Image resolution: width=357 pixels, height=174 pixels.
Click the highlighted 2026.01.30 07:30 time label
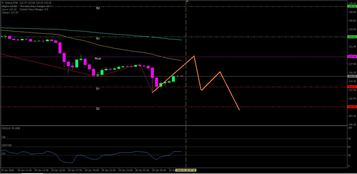[x=186, y=170]
